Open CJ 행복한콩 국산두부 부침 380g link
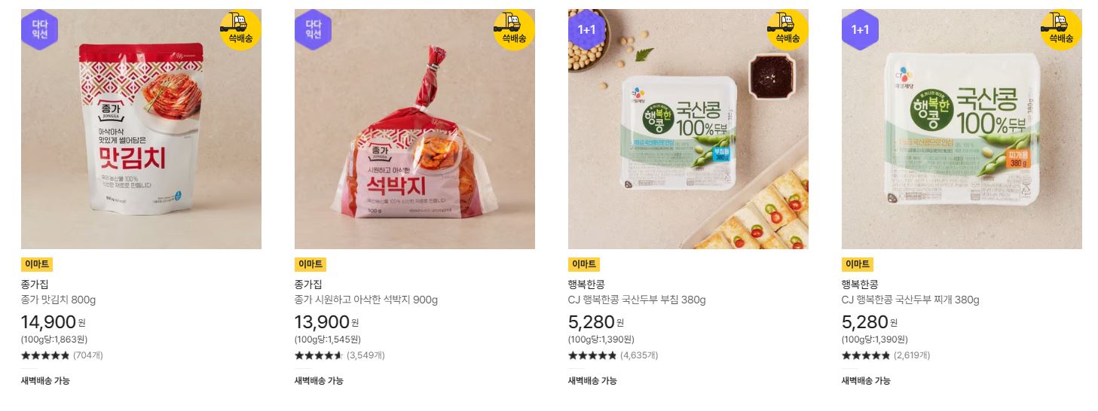1098x411 pixels. tap(637, 300)
